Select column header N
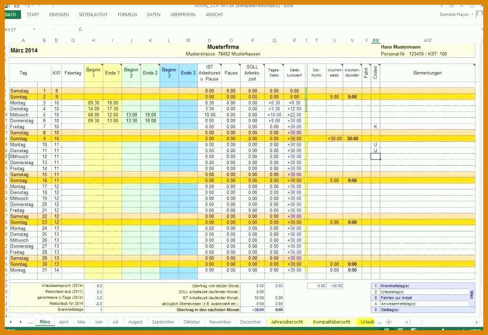Viewport: 488px width, 335px height. [210, 41]
